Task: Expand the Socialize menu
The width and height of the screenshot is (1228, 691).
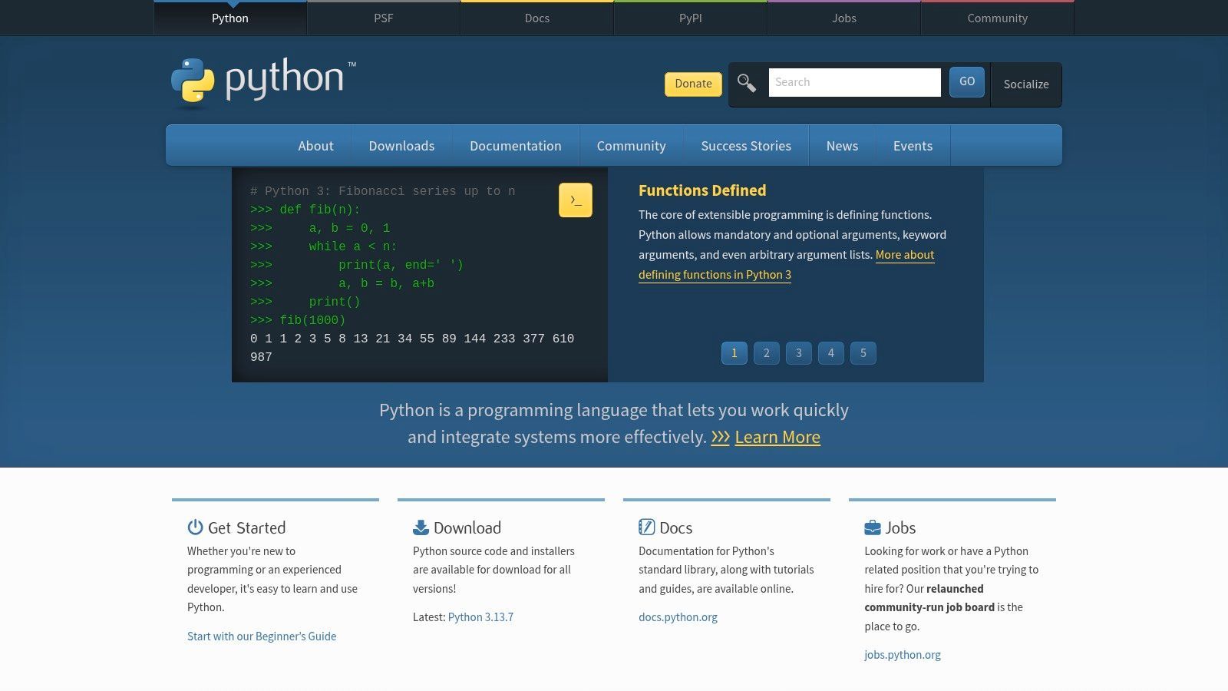Action: (1025, 84)
